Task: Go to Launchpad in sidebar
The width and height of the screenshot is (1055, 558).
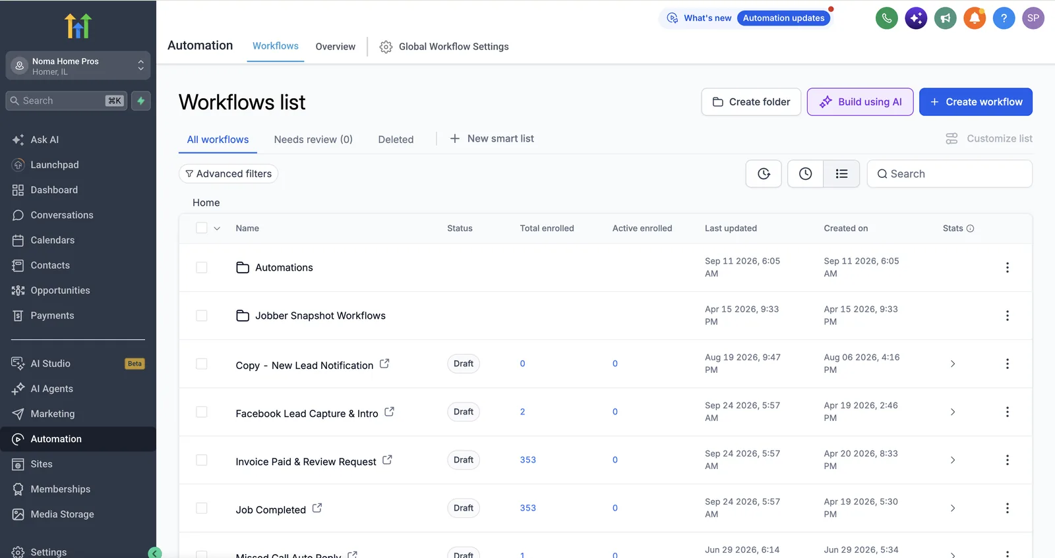Action: coord(54,165)
